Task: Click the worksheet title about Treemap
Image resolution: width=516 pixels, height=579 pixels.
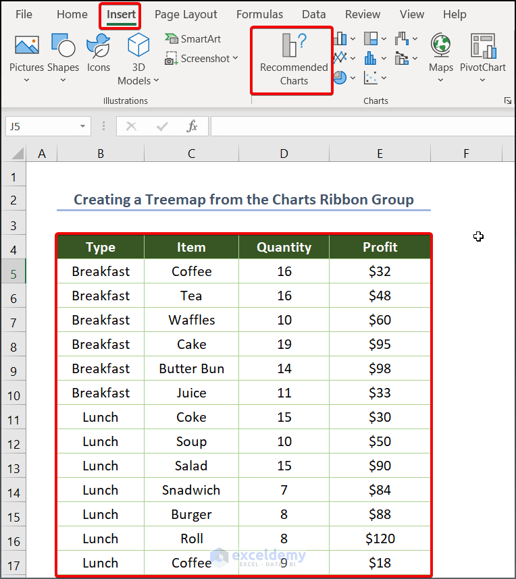Action: (244, 199)
